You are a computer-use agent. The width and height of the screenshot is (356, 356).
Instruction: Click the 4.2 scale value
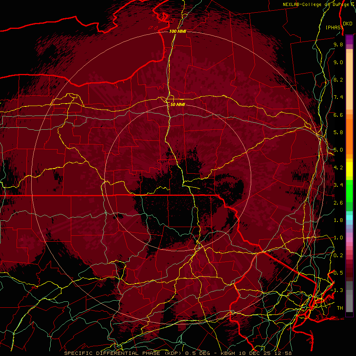[x=338, y=168]
